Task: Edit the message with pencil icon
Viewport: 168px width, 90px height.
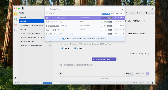Action: [145, 53]
